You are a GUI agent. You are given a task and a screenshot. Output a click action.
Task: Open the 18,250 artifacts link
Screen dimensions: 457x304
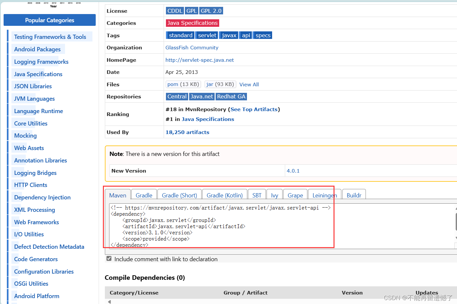point(188,132)
